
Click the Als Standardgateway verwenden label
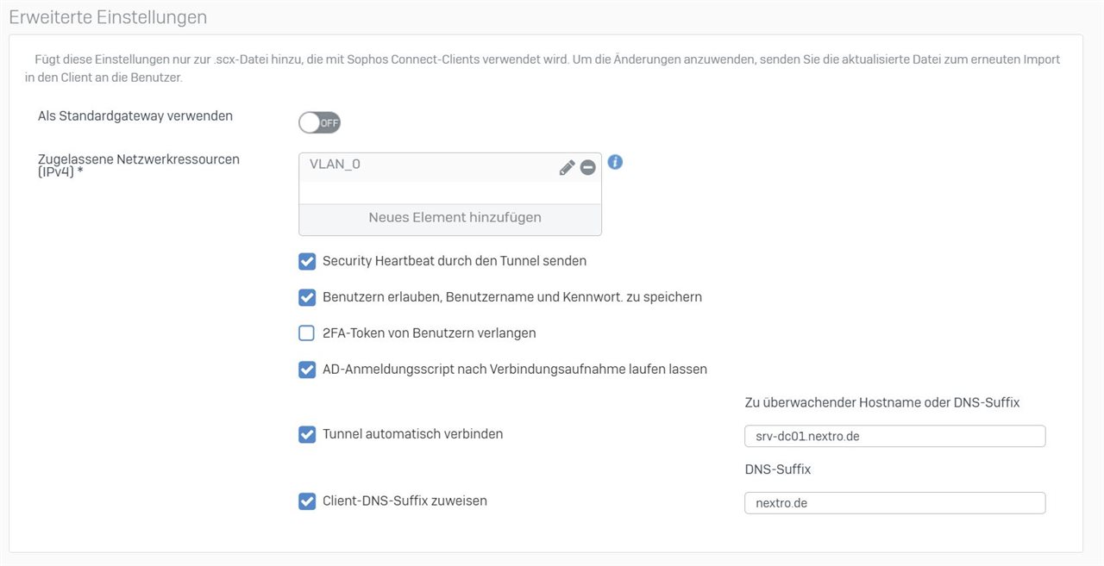135,115
